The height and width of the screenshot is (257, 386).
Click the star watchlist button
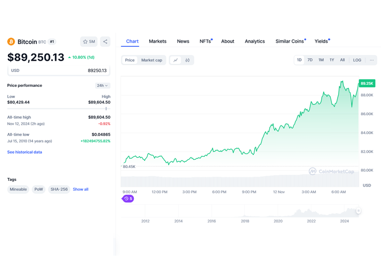[x=89, y=42]
